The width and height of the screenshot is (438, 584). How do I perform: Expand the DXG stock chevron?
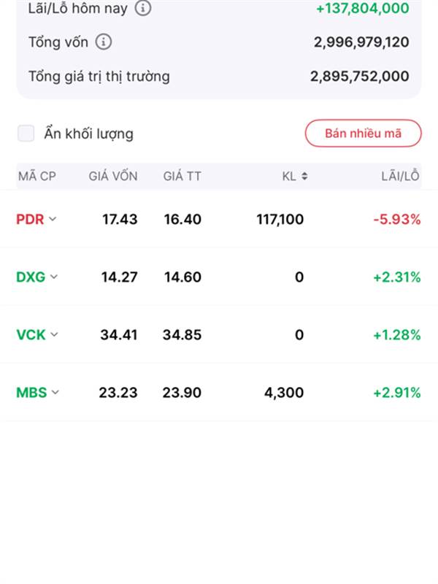tap(54, 277)
